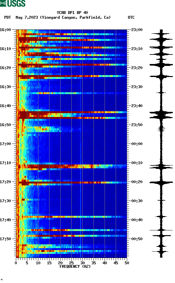Click the USGS logo
The image size is (175, 283).
(x=13, y=3)
